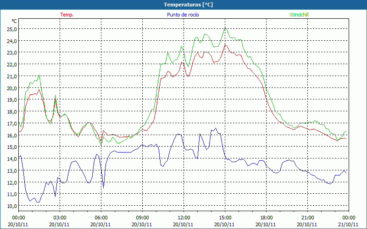Click the 25,0 y-axis value
Viewport: 367px width, 229px height.
(x=12, y=29)
